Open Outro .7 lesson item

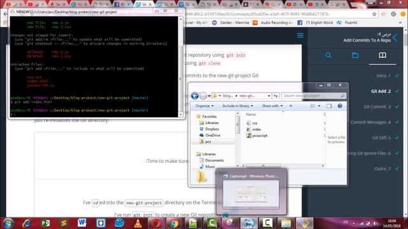pyautogui.click(x=382, y=169)
